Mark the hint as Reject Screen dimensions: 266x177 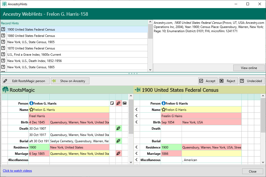228,81
